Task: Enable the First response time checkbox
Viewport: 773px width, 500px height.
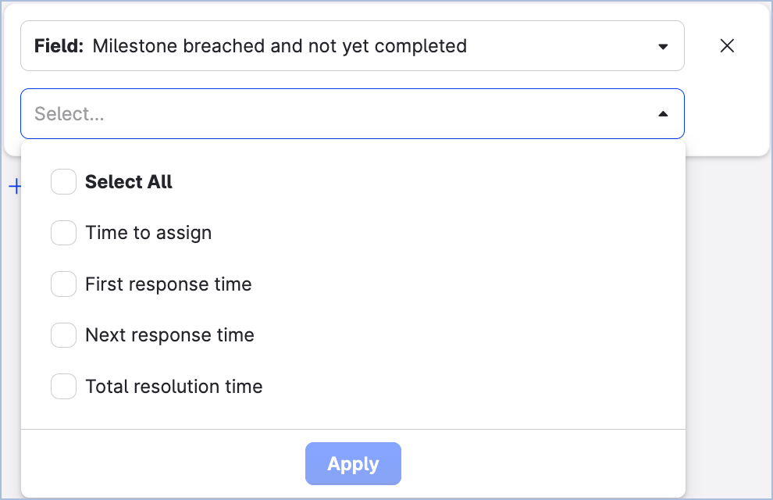Action: click(63, 284)
